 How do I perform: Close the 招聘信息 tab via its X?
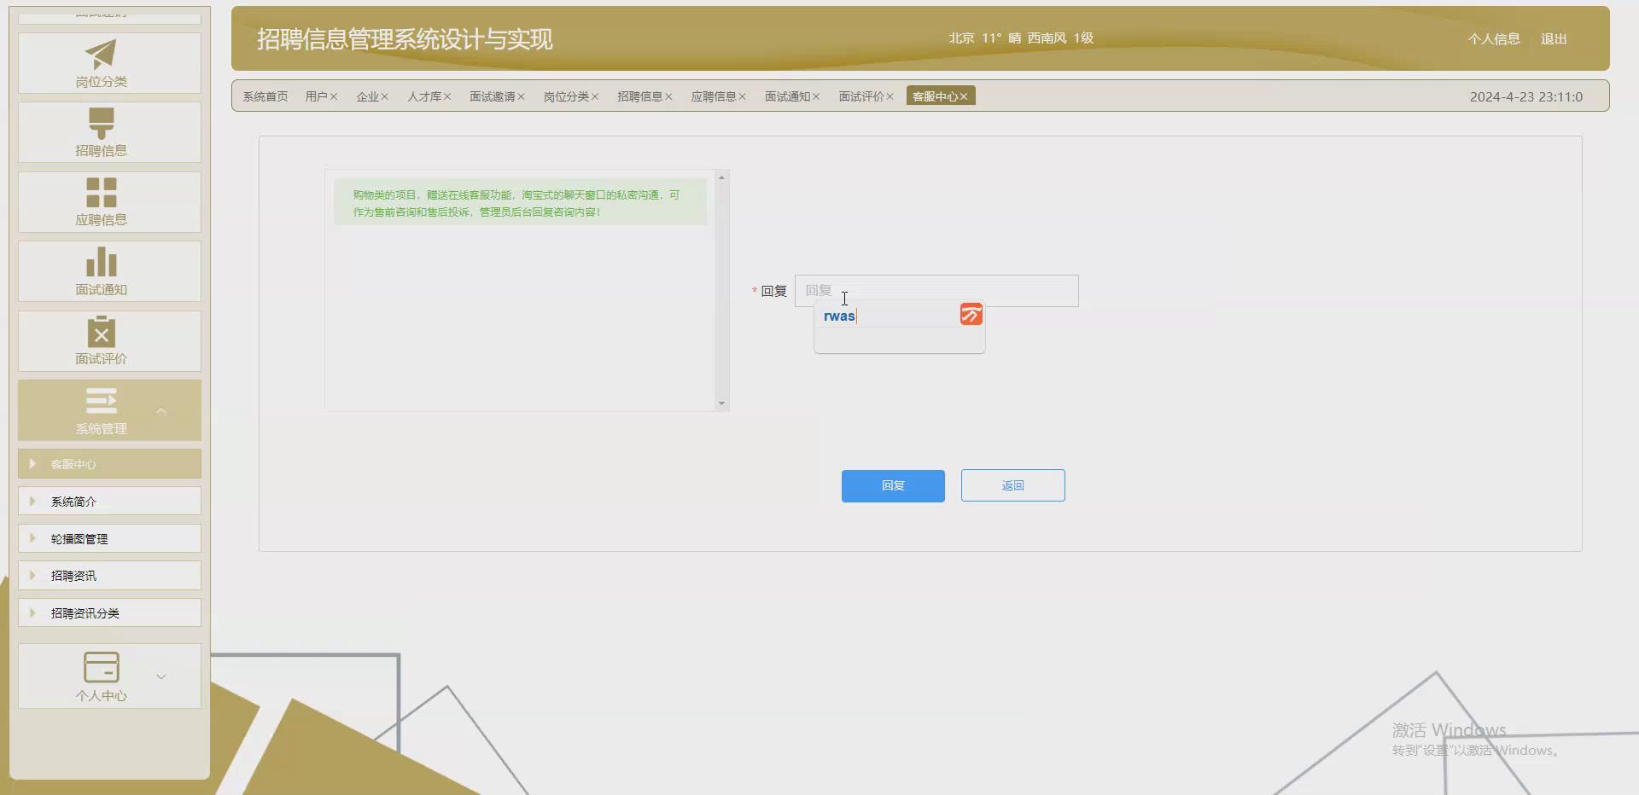[668, 96]
